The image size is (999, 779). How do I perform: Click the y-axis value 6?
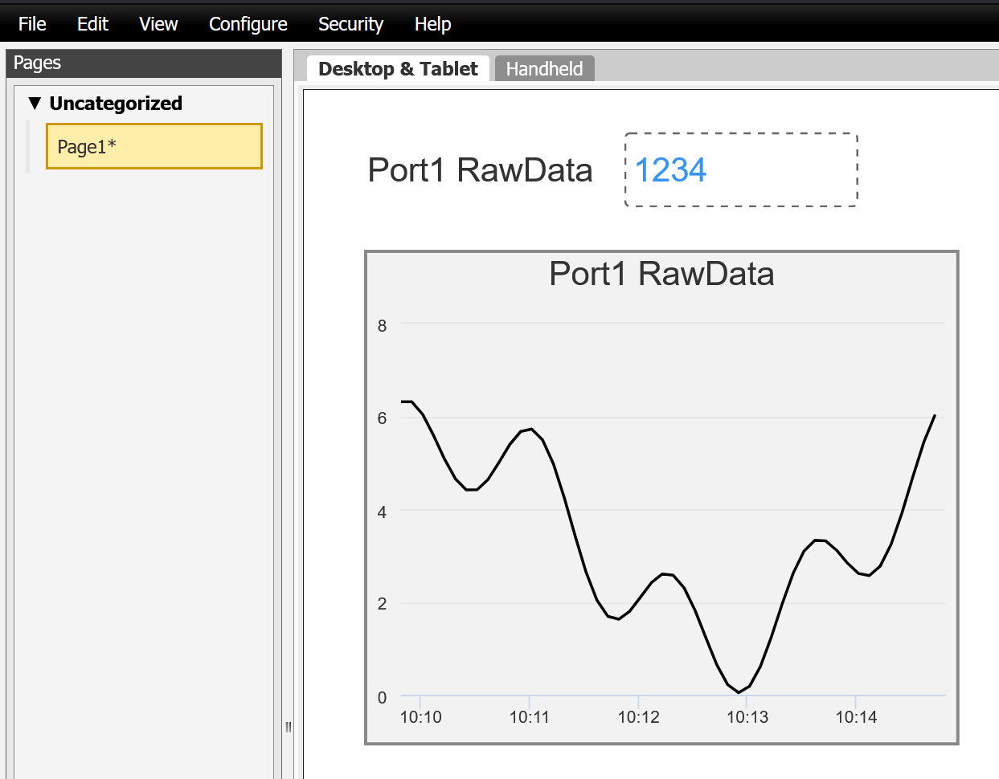pos(382,418)
